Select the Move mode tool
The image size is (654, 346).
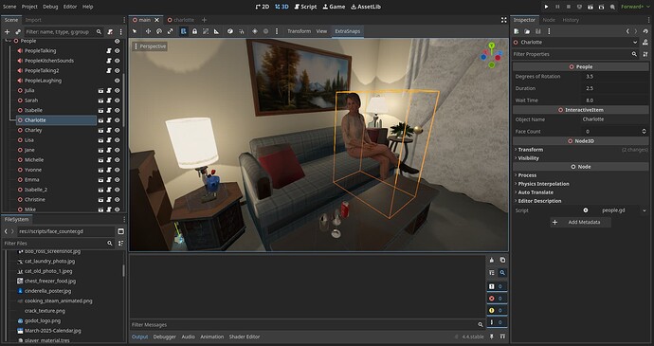pyautogui.click(x=148, y=31)
